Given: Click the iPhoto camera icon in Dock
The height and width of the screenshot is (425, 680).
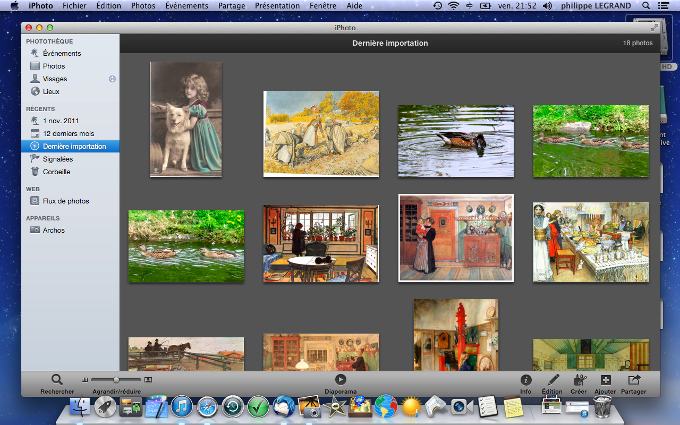Looking at the screenshot, I should [x=309, y=407].
